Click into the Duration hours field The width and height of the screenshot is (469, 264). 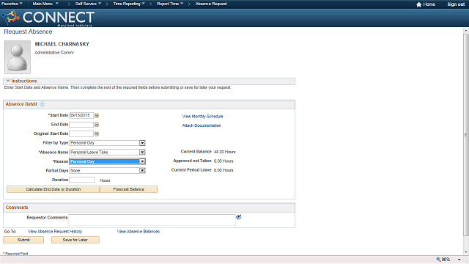click(x=81, y=180)
